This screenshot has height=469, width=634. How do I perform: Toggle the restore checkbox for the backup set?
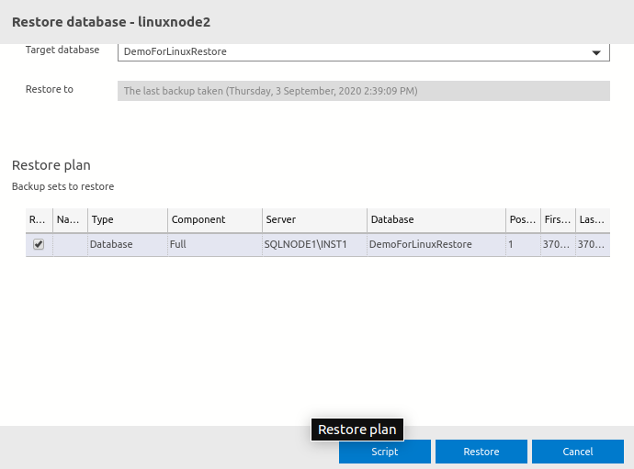tap(39, 244)
